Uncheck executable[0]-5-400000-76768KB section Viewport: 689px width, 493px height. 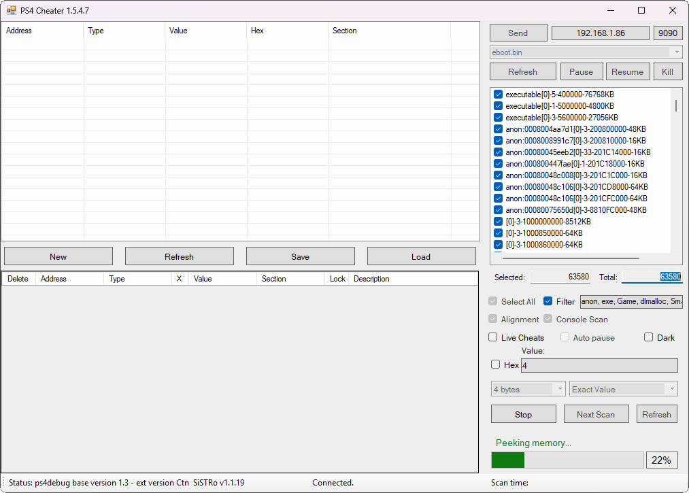[x=498, y=94]
